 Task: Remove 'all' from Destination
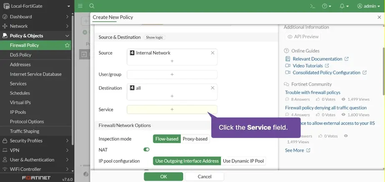[213, 88]
